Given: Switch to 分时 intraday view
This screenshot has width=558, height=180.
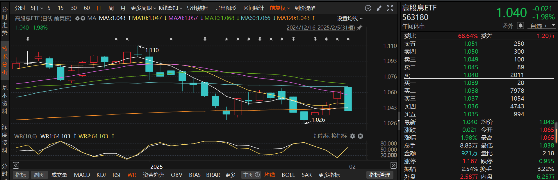Looking at the screenshot, I should (20, 8).
